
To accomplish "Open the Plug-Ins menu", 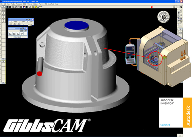I will (41, 4).
